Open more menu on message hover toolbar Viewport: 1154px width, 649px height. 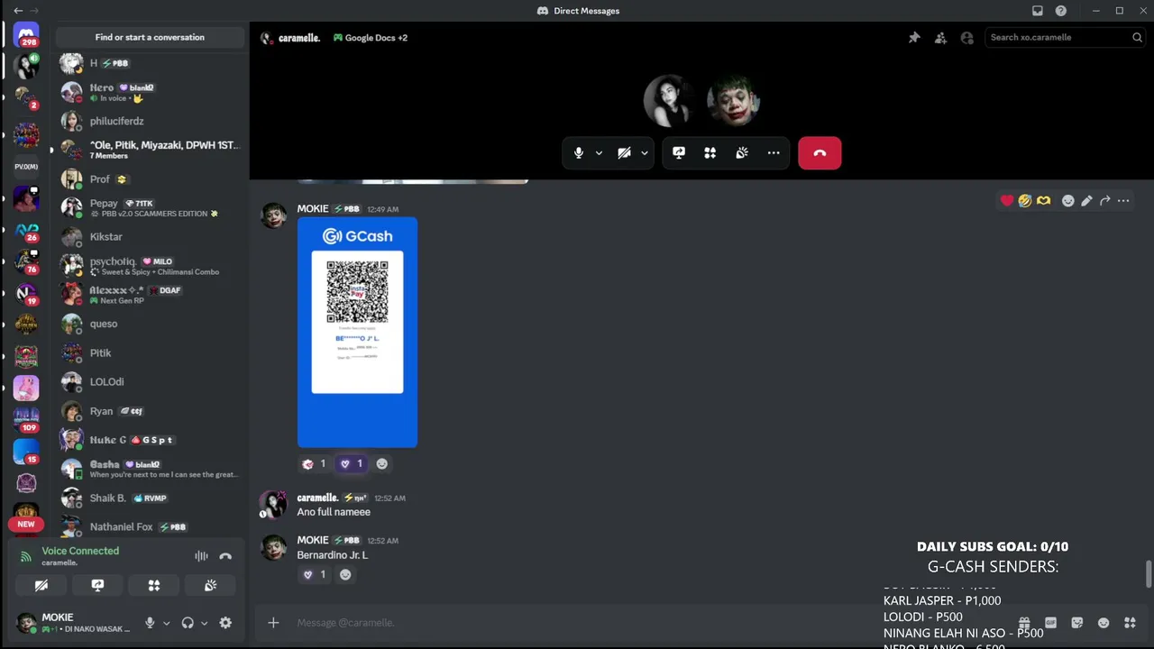(x=1123, y=201)
